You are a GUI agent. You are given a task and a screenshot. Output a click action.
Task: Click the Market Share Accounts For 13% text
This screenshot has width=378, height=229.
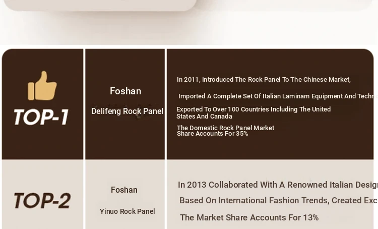pos(249,218)
